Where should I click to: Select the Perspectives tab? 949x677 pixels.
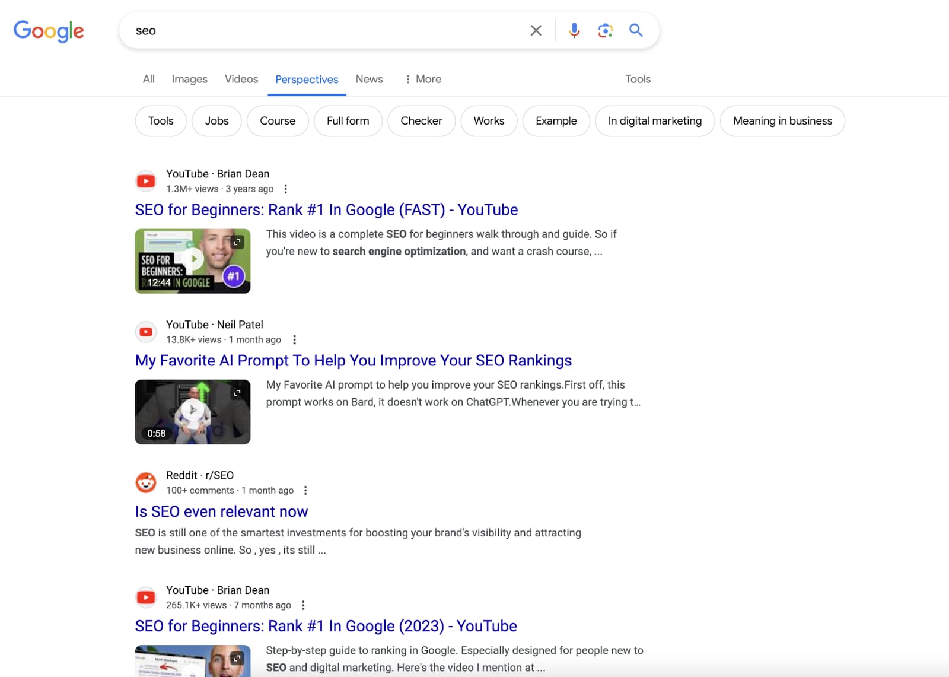pos(307,80)
